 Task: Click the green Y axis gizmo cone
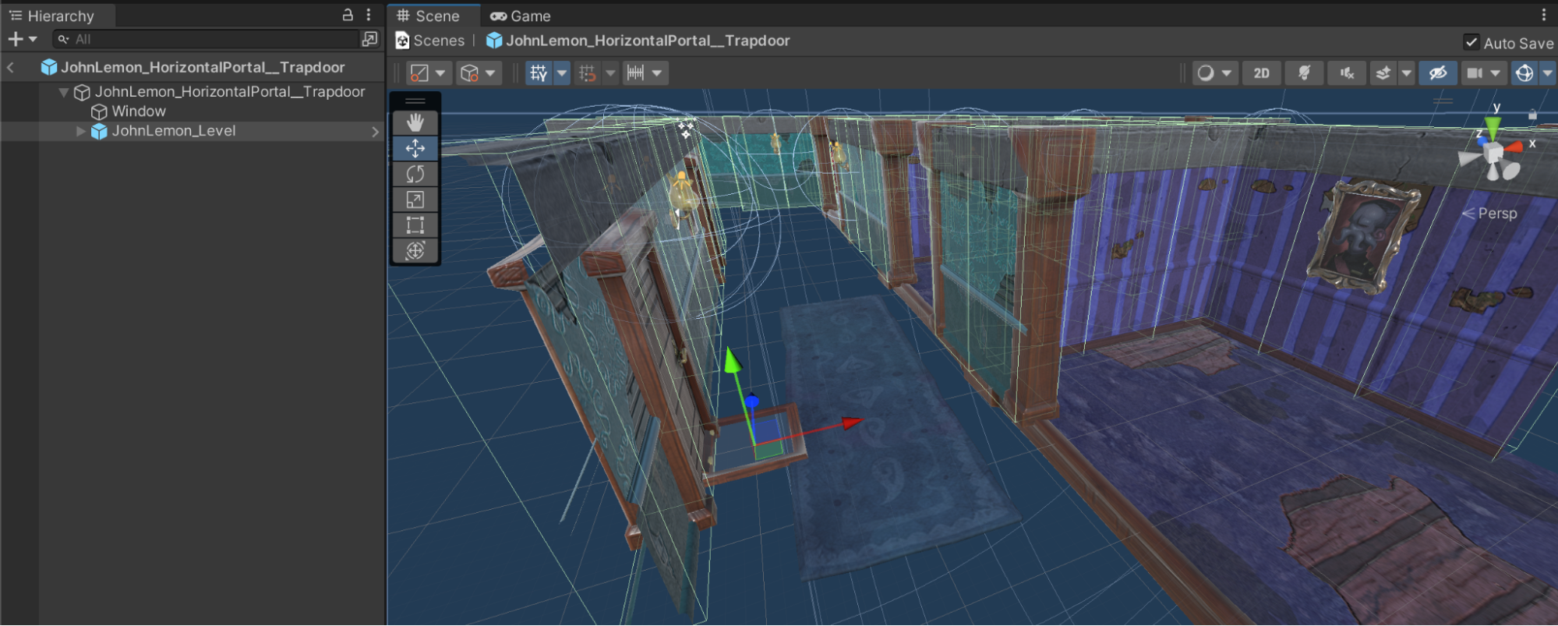click(x=1492, y=126)
